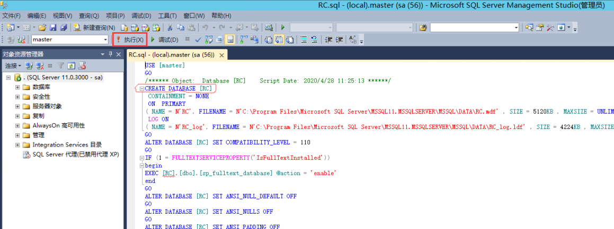Image resolution: width=614 pixels, height=229 pixels.
Task: Start debugging with 调试(D) button
Action: (165, 40)
